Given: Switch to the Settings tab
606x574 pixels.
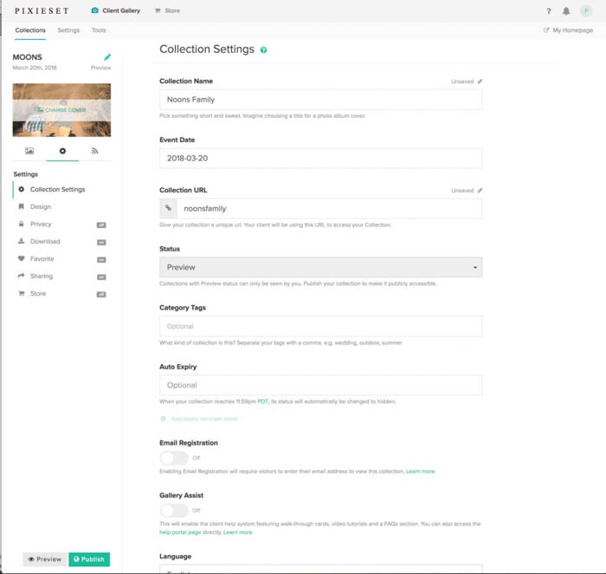Looking at the screenshot, I should (x=68, y=30).
